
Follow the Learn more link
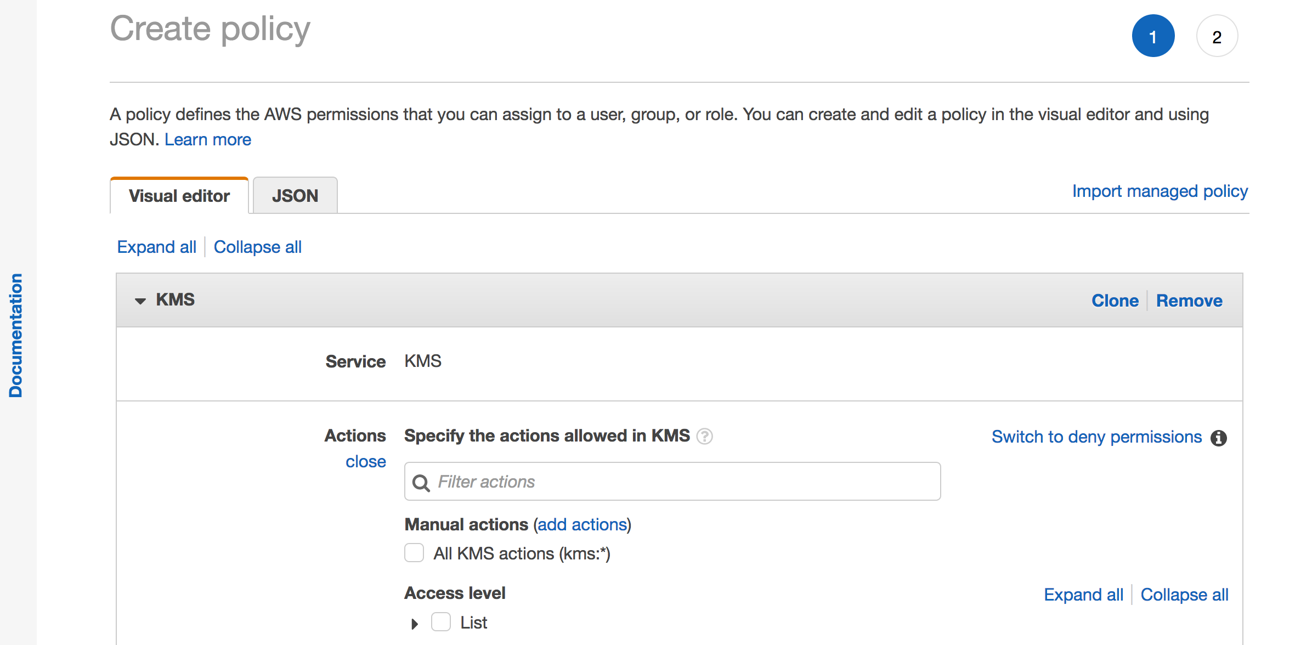208,139
